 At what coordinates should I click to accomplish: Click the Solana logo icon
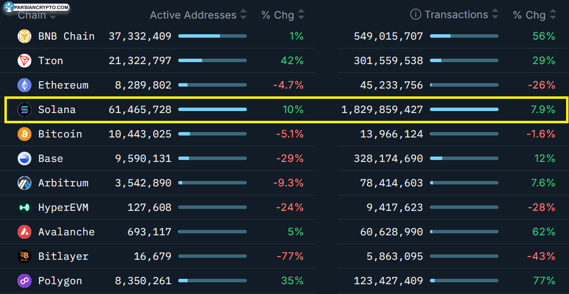point(24,110)
